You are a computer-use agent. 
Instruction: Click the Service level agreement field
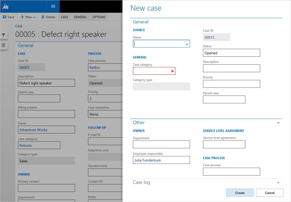pos(224,144)
